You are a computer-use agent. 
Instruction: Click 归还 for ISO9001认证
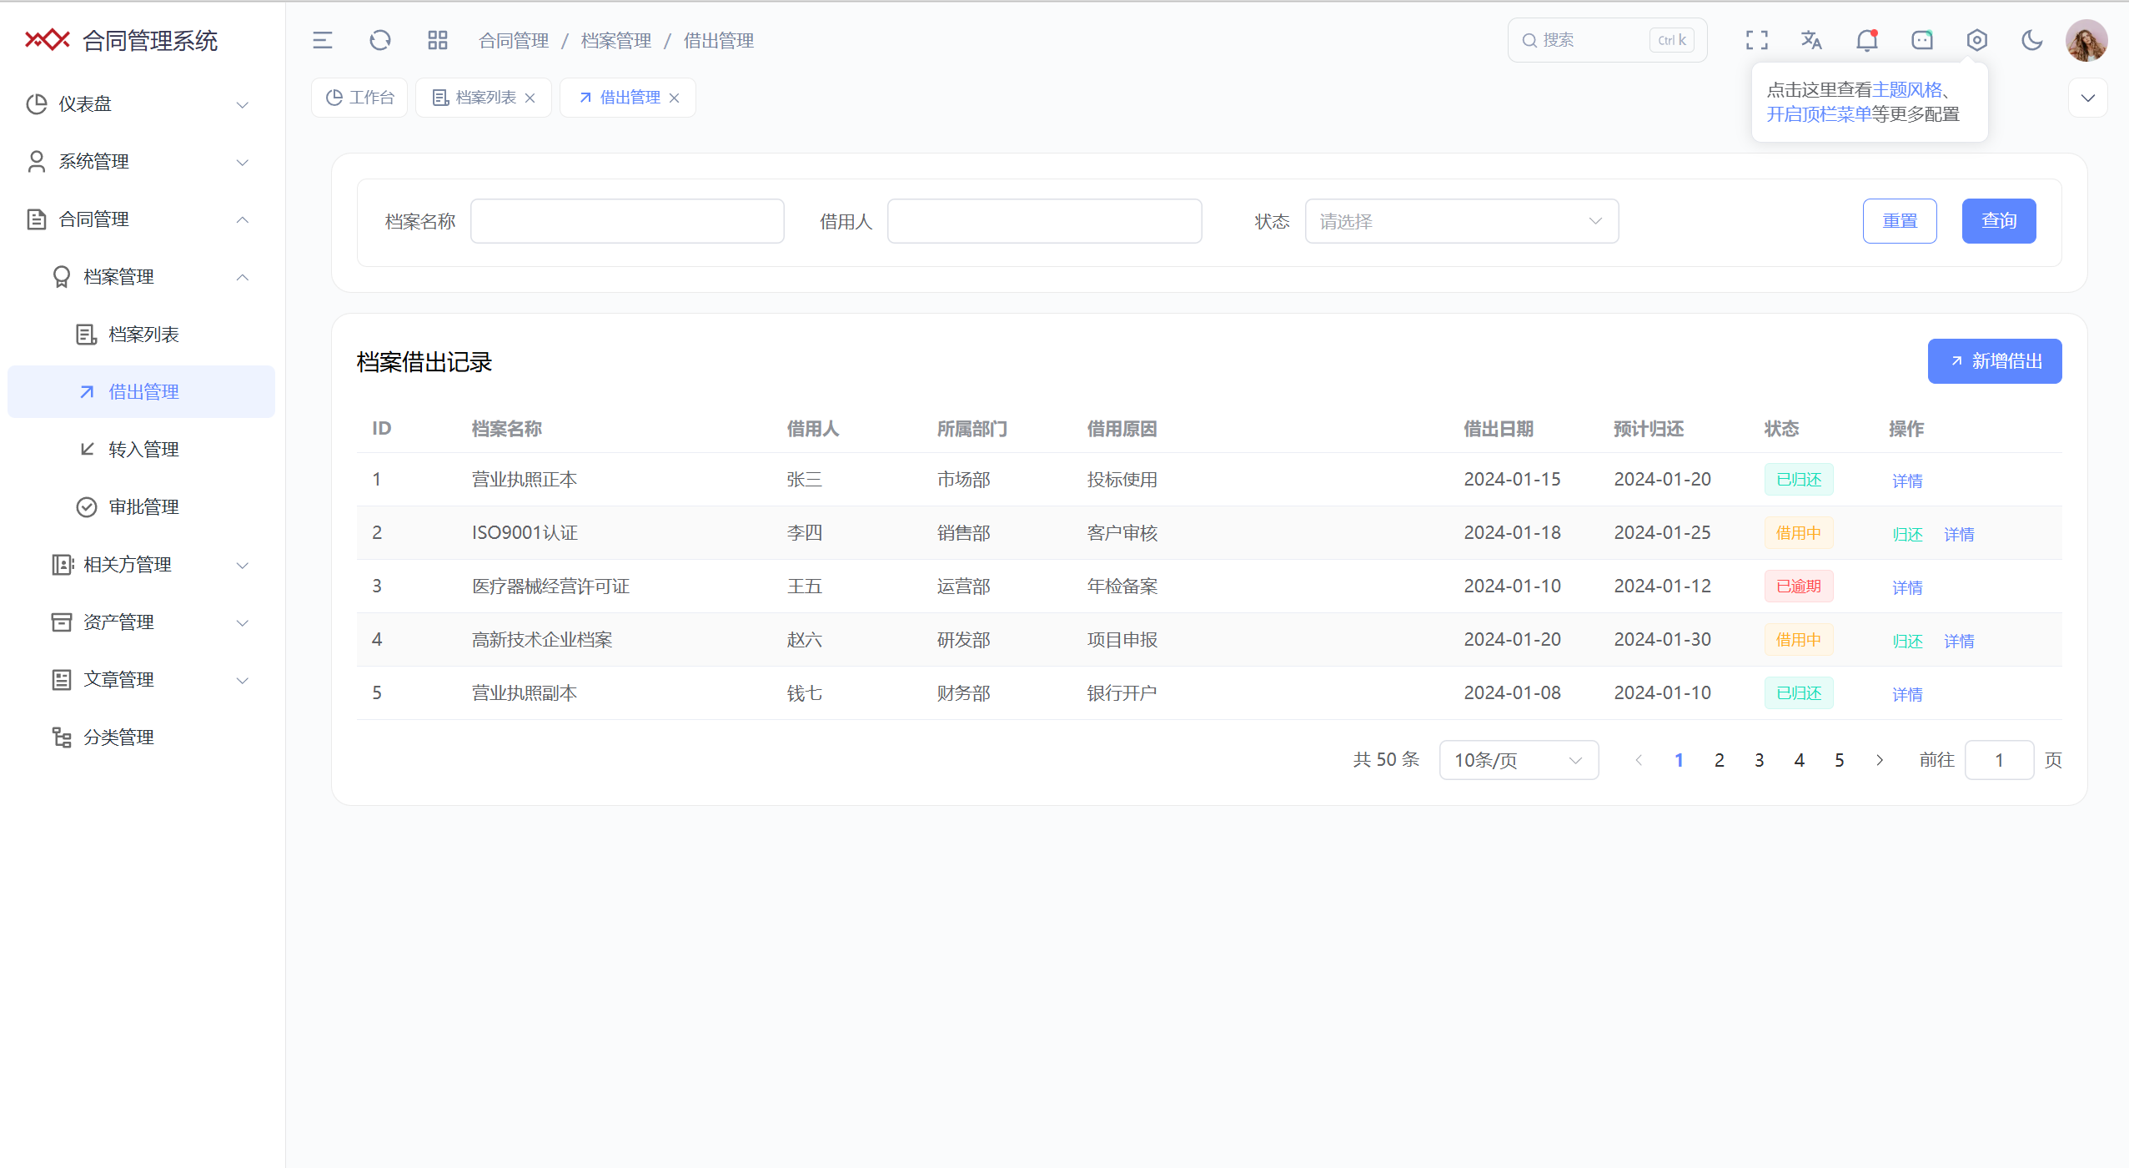pyautogui.click(x=1907, y=534)
